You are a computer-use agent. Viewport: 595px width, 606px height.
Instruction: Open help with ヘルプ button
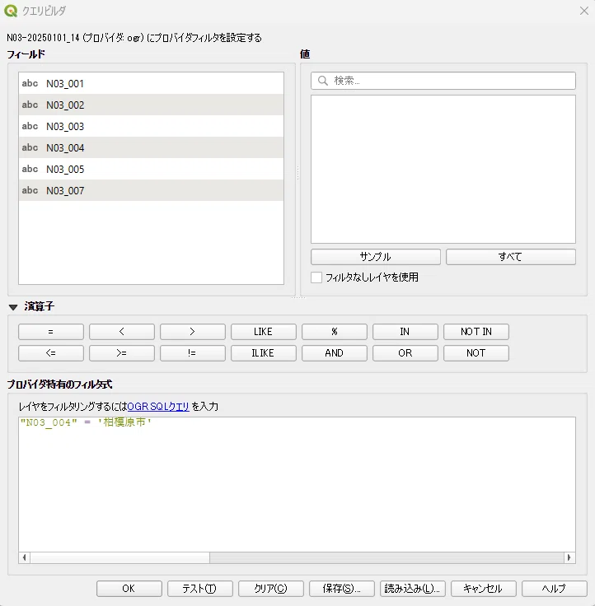555,589
